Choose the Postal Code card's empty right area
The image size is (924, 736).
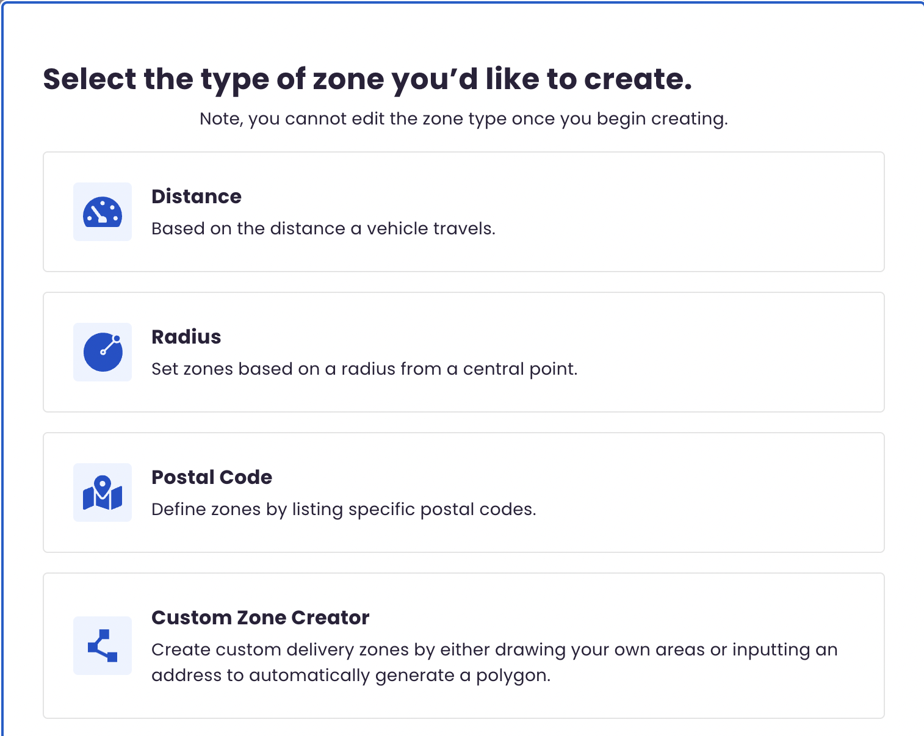coord(708,492)
